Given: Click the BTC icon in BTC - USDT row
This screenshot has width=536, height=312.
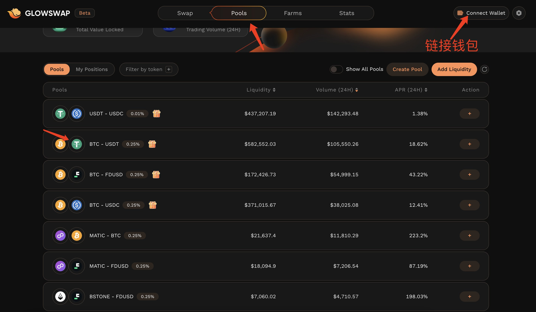Looking at the screenshot, I should pyautogui.click(x=60, y=144).
